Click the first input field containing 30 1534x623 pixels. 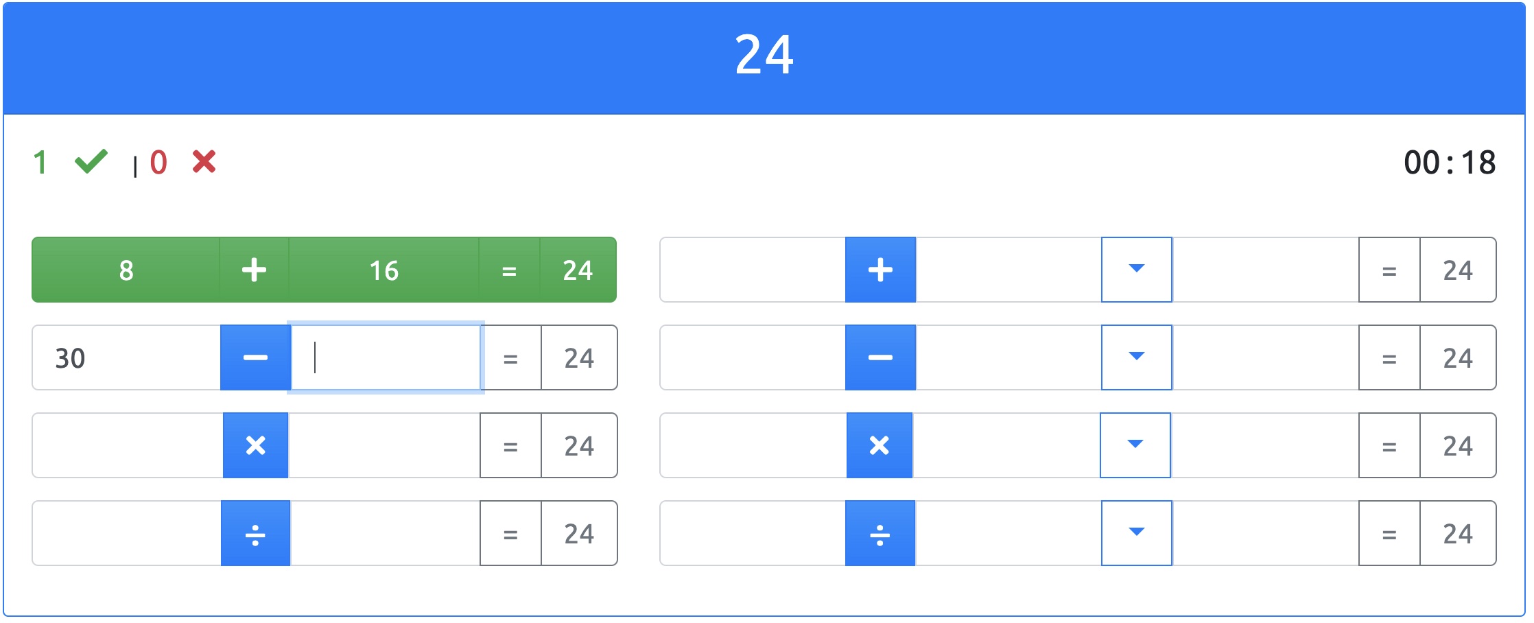[127, 357]
